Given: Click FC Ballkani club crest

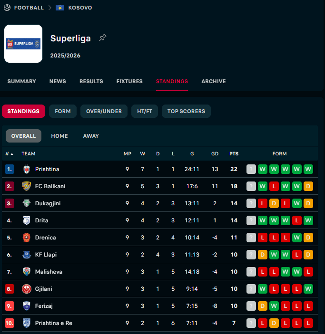Looking at the screenshot, I should click(26, 186).
